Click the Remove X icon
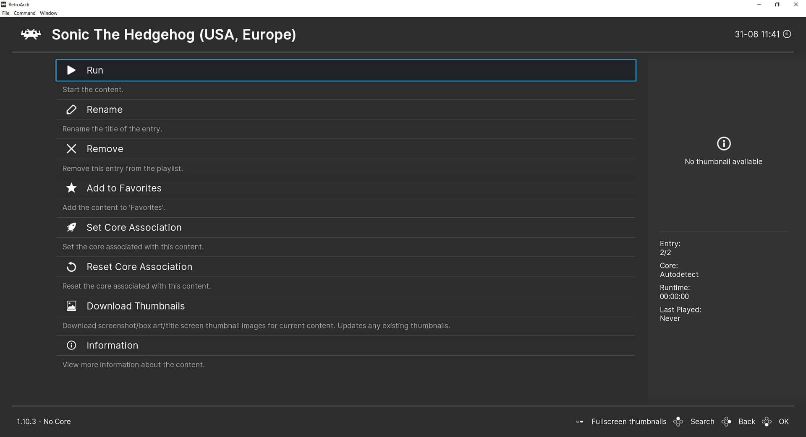 pyautogui.click(x=71, y=149)
